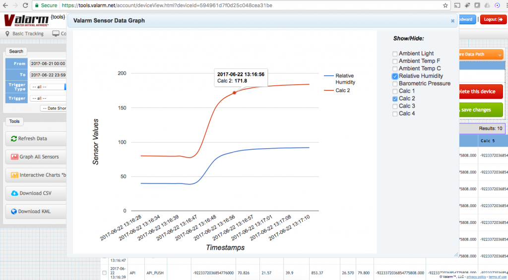
Task: Open the Date Shortcuts dropdown
Action: [x=54, y=109]
